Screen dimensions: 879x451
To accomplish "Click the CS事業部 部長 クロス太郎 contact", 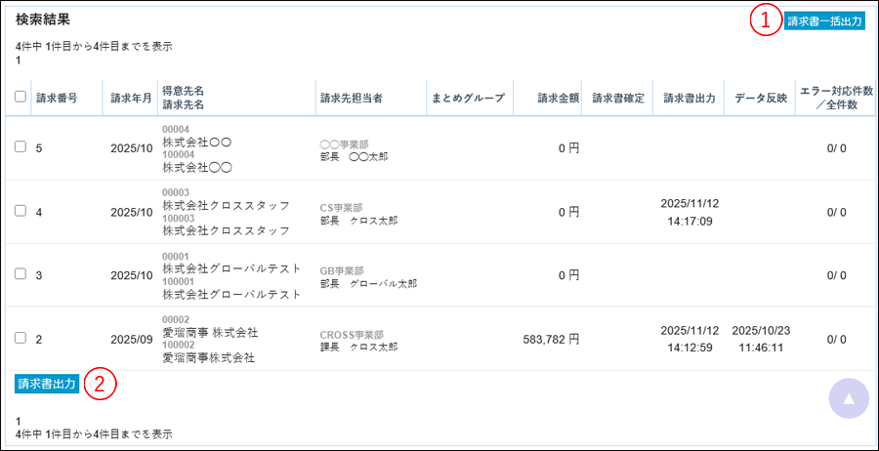I will tap(358, 215).
